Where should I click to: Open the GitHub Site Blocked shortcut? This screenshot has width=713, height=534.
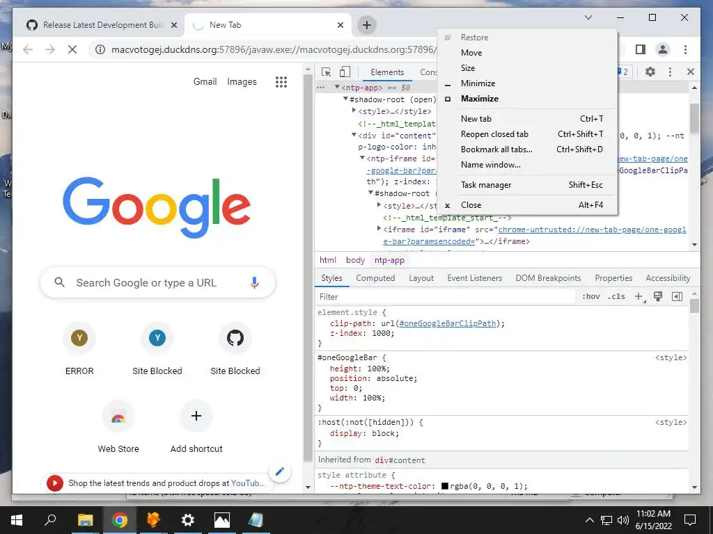(235, 350)
